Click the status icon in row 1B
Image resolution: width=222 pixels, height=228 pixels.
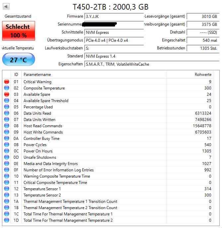tap(7, 208)
